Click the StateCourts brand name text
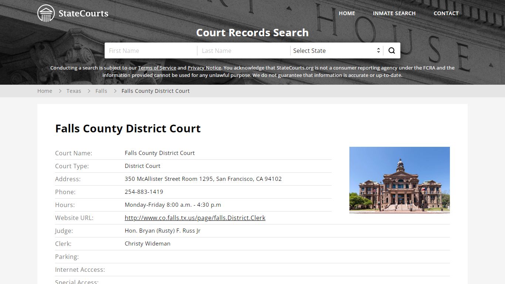 (84, 14)
